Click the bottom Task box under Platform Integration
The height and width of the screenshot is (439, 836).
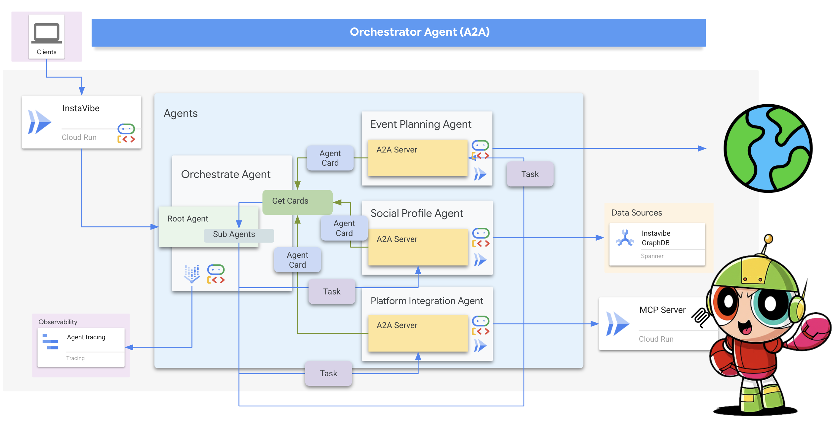tap(328, 373)
